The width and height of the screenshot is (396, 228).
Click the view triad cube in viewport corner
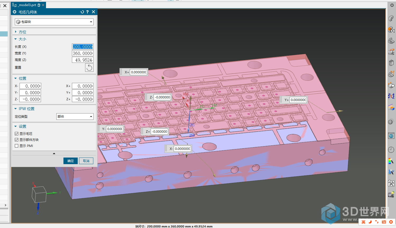[x=39, y=194]
